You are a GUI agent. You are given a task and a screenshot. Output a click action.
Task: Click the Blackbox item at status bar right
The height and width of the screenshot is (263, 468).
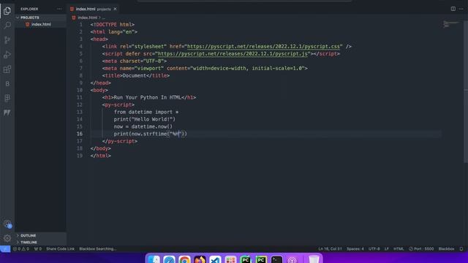click(x=446, y=248)
